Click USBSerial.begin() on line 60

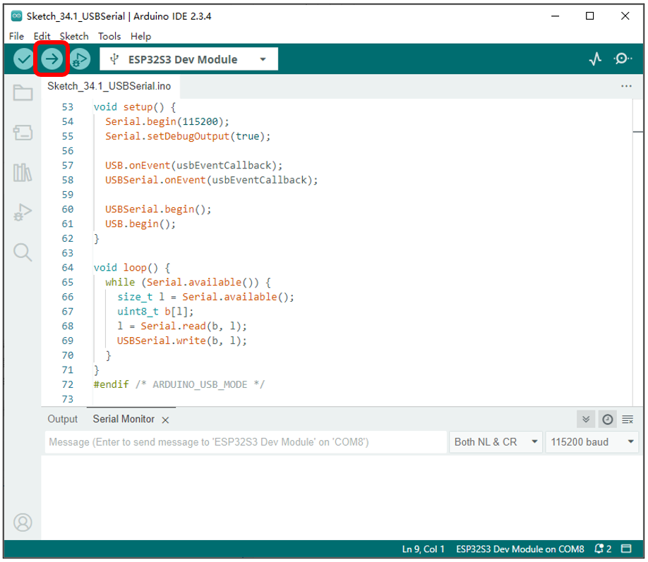point(158,209)
